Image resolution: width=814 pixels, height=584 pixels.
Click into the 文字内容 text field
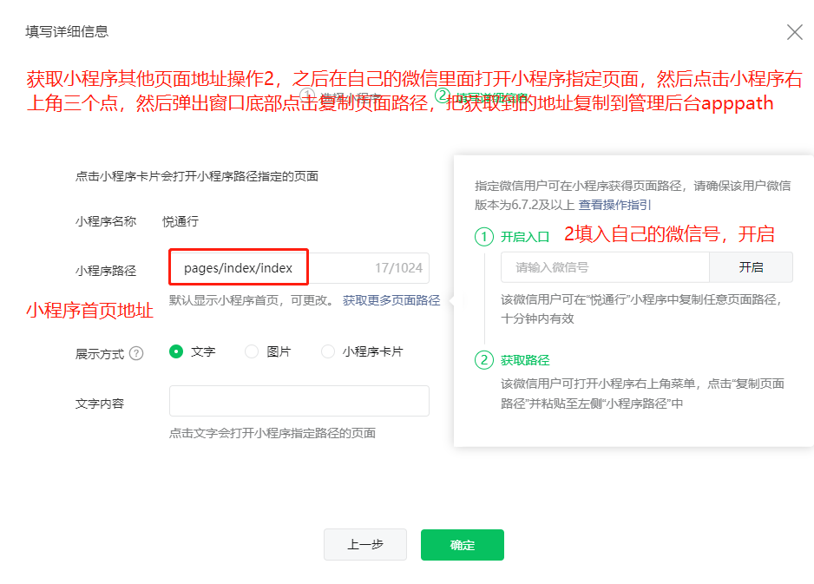(x=299, y=401)
